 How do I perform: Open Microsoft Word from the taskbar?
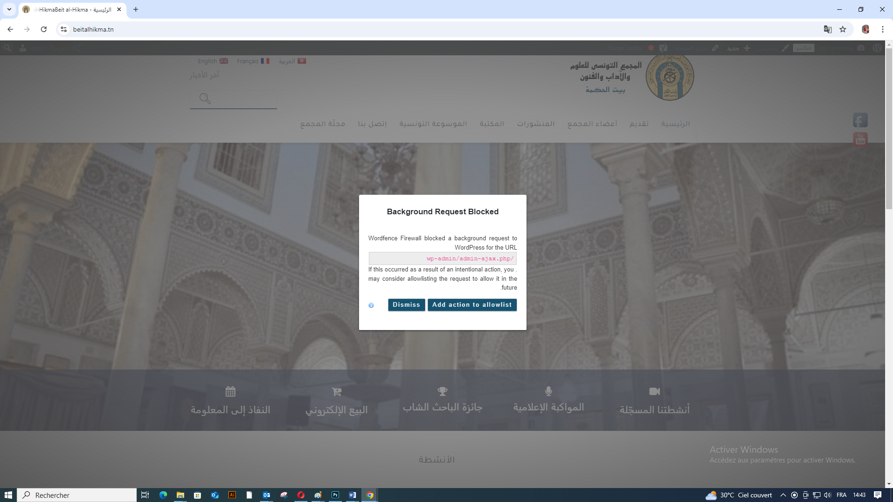tap(353, 495)
